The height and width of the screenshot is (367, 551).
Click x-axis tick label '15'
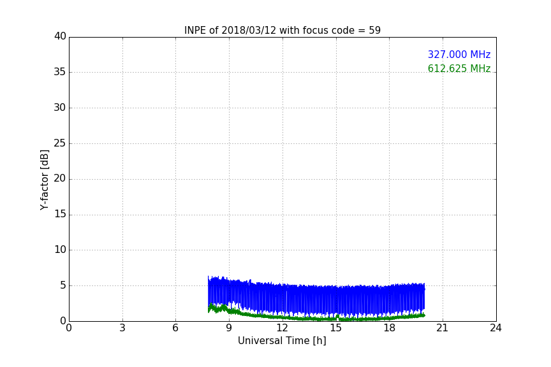click(x=335, y=328)
